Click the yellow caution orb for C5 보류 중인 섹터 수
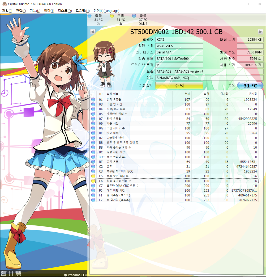Screen dimensions: 266x277 click(93, 176)
